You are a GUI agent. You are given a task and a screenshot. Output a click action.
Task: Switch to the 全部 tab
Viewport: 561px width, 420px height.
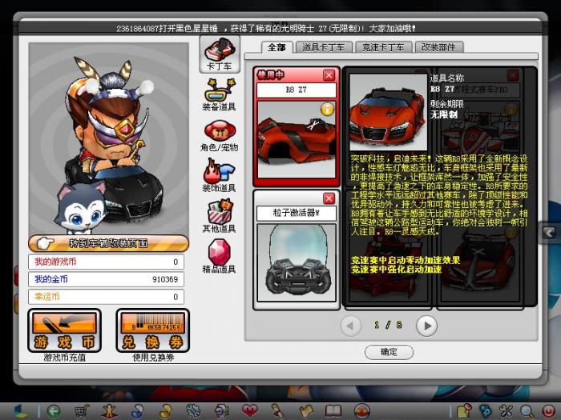[277, 47]
